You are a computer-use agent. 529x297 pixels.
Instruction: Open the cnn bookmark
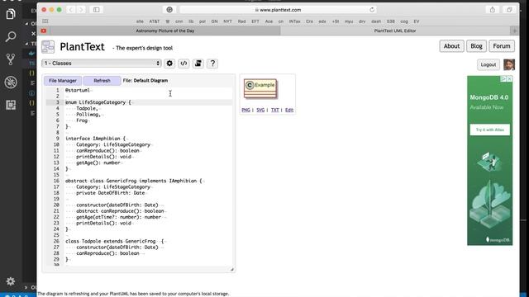(x=179, y=21)
